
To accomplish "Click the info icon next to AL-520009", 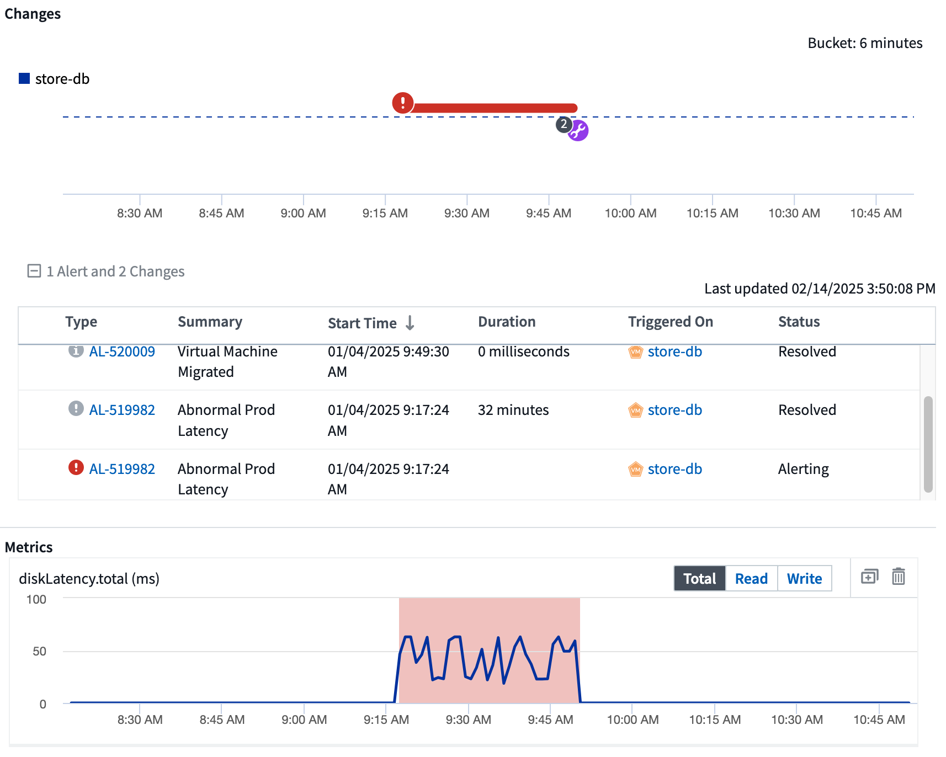I will tap(76, 351).
